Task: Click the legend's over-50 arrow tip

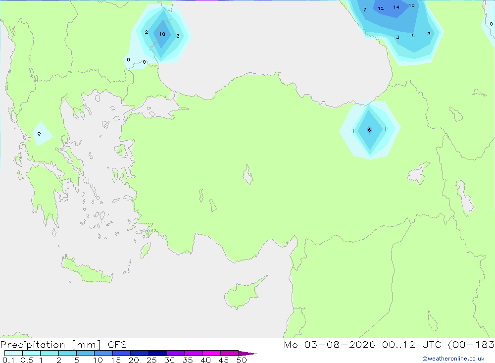Action: point(248,354)
